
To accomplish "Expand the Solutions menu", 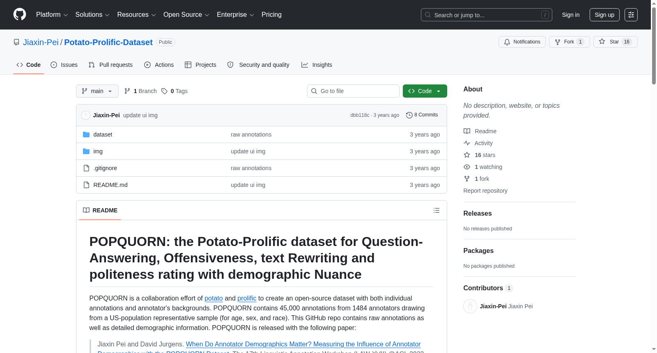I will 92,15.
